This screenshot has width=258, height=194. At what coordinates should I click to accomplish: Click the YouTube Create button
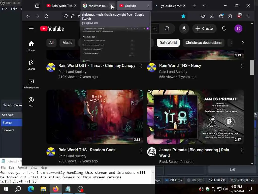204,29
